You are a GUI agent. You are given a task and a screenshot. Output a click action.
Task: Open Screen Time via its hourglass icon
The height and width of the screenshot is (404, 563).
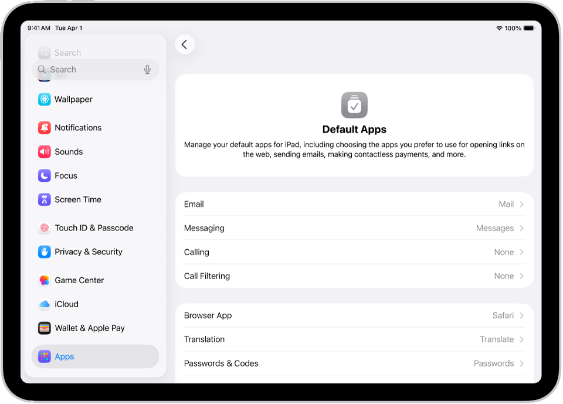tap(45, 200)
